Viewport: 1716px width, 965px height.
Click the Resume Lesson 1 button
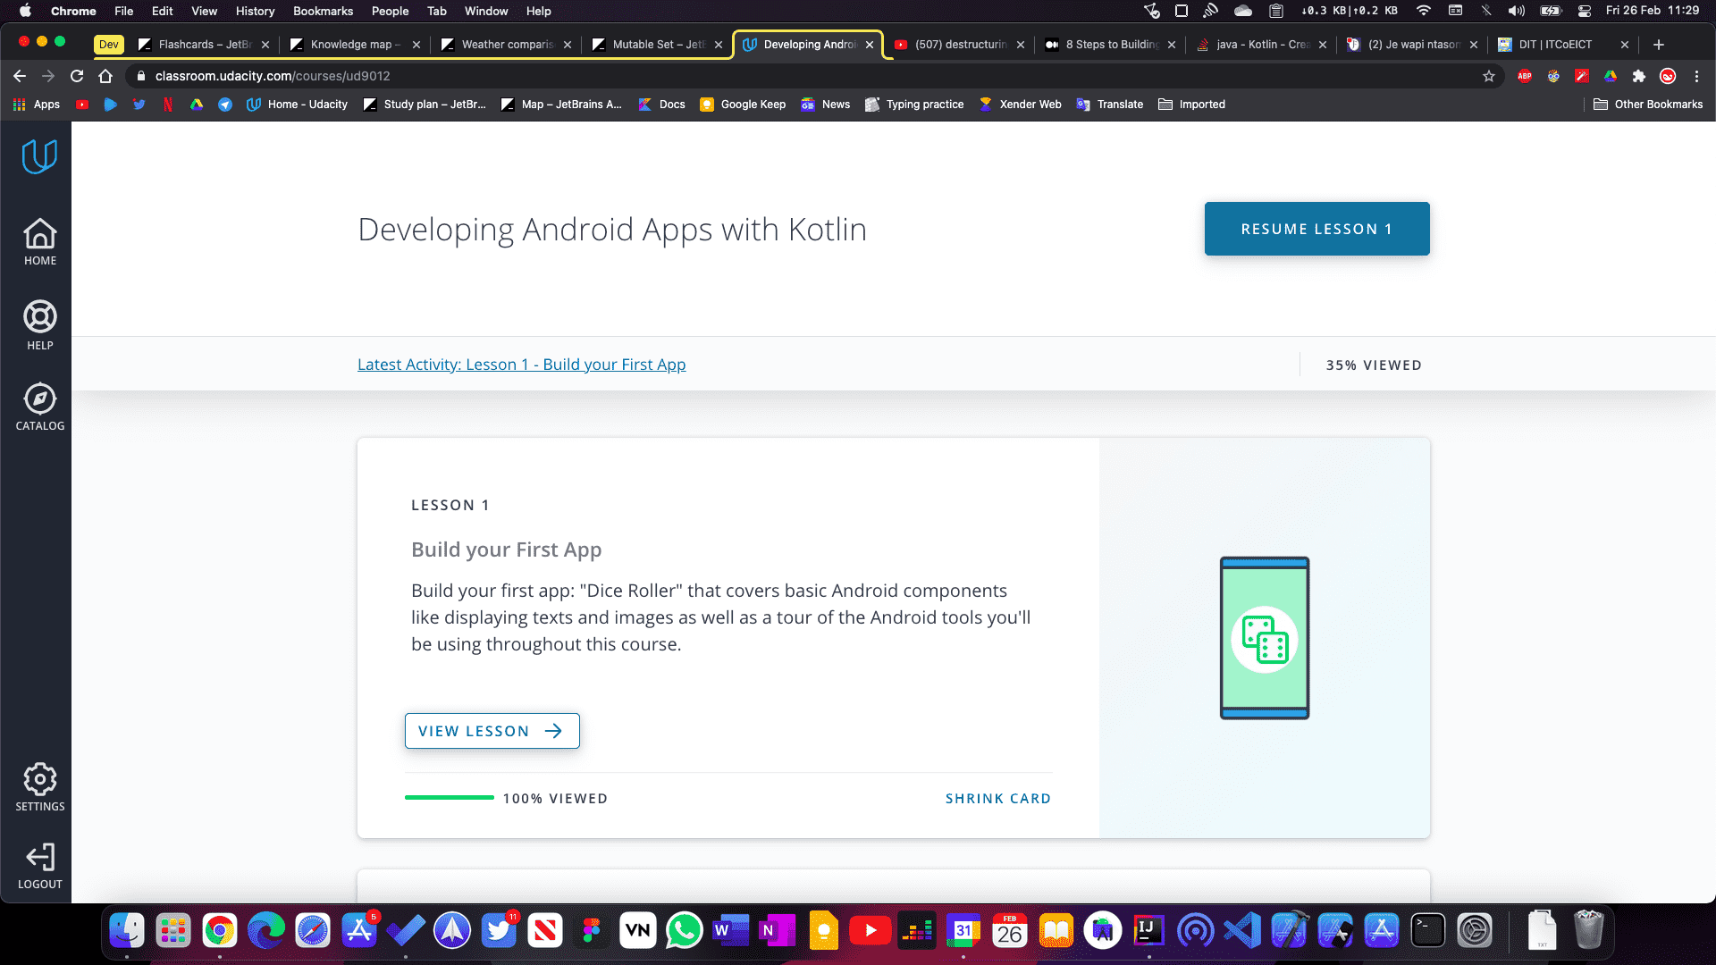click(1316, 229)
